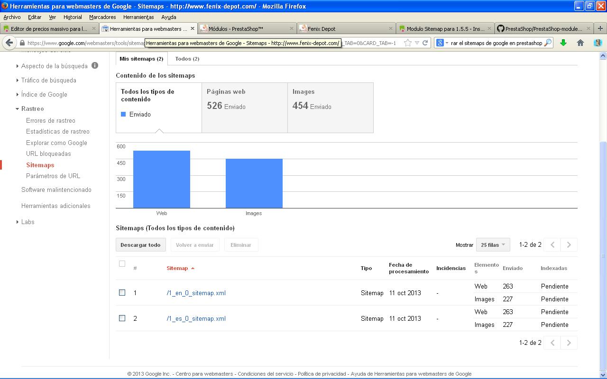The width and height of the screenshot is (607, 379).
Task: Open the '25 filas' rows dropdown
Action: [x=493, y=245]
